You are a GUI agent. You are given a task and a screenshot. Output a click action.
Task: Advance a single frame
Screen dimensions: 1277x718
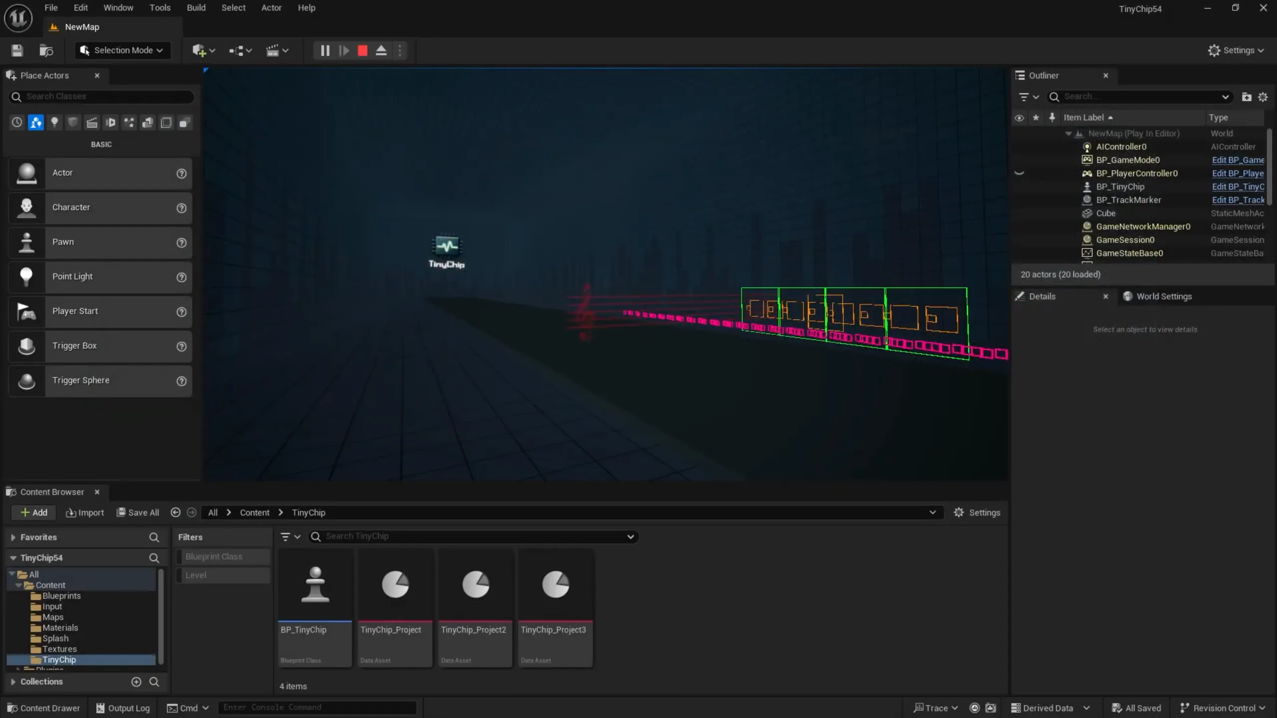344,50
